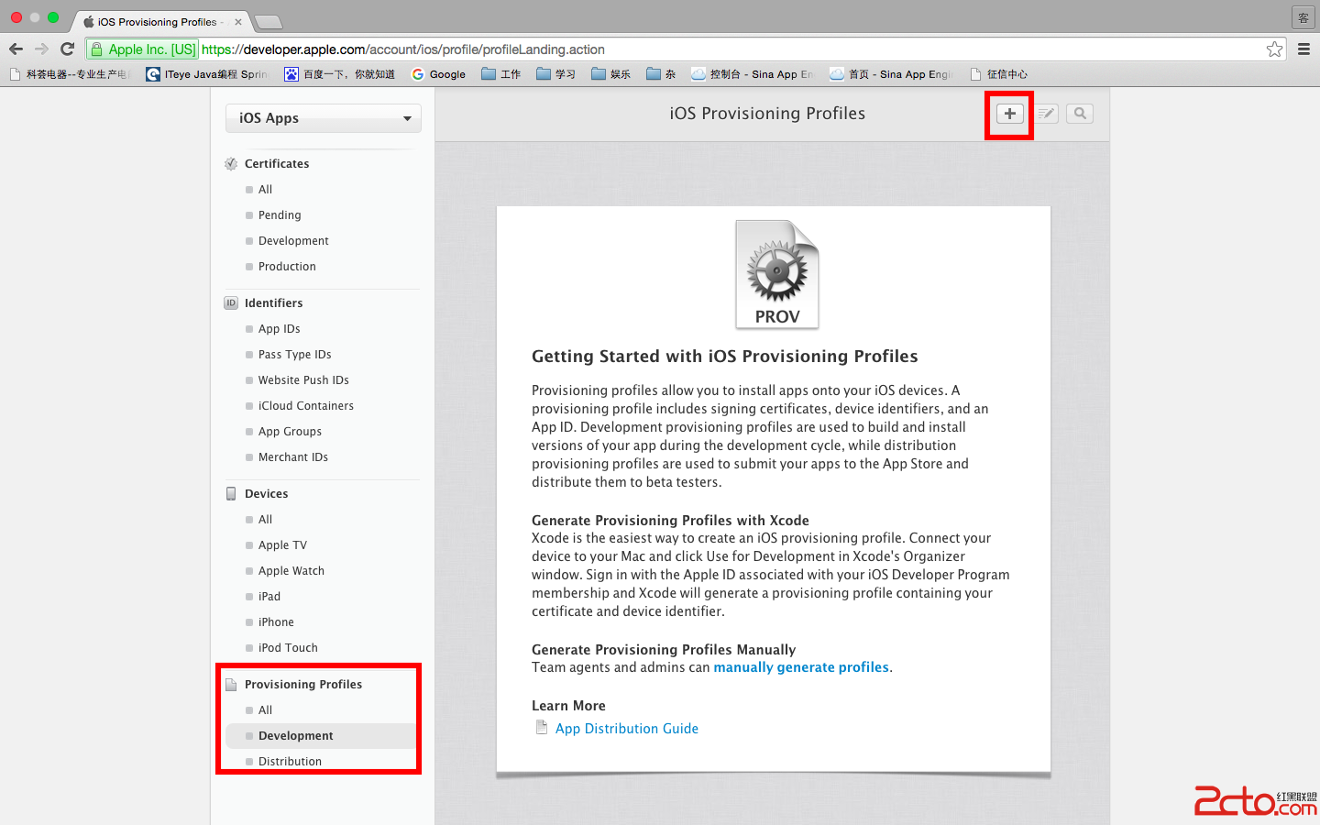
Task: Open the 百度一下 bookmark
Action: pos(340,74)
